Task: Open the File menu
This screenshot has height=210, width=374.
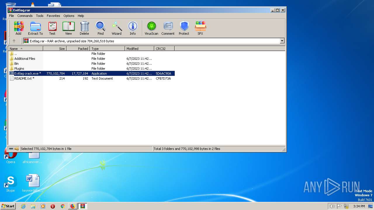Action: [11, 16]
